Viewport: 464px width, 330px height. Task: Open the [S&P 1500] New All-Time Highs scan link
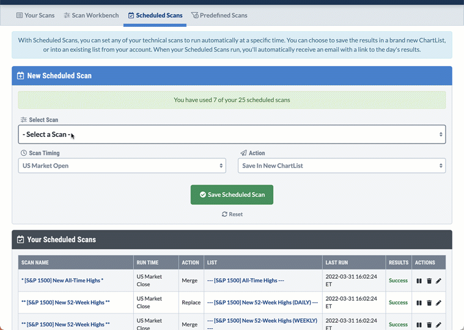pyautogui.click(x=62, y=280)
